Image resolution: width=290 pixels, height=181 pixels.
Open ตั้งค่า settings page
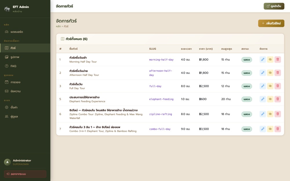pyautogui.click(x=14, y=107)
